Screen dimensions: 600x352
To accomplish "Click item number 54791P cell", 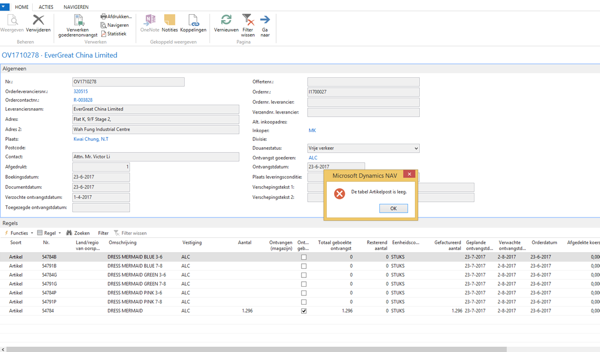I will pyautogui.click(x=49, y=302).
